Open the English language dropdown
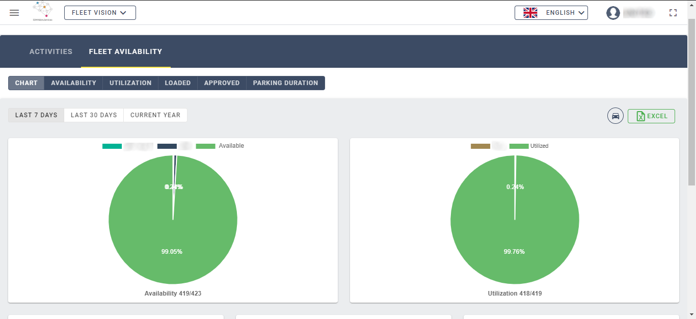The image size is (696, 319). pyautogui.click(x=551, y=13)
